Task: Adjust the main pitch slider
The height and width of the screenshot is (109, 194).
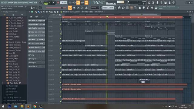Action: pyautogui.click(x=56, y=8)
